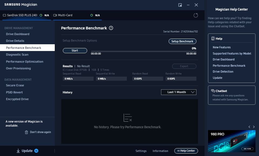Image resolution: width=259 pixels, height=156 pixels.
Task: Click the 980 PRO banner thumbnail
Action: pos(231,141)
